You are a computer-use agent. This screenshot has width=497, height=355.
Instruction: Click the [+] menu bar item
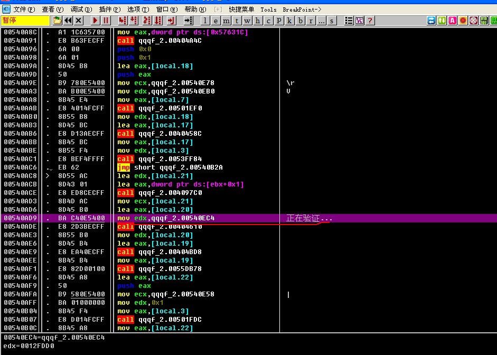tap(218, 10)
